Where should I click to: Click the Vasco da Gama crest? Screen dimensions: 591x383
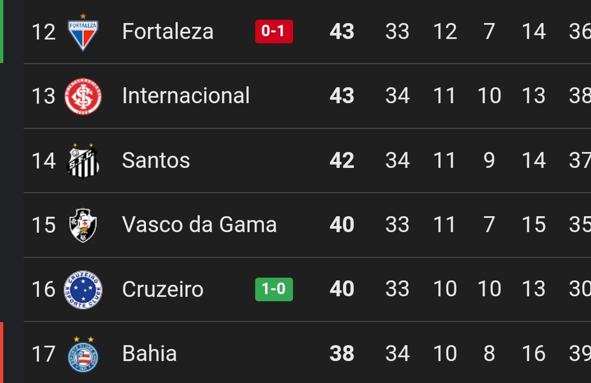point(83,225)
